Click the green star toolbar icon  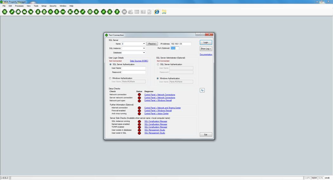point(50,12)
